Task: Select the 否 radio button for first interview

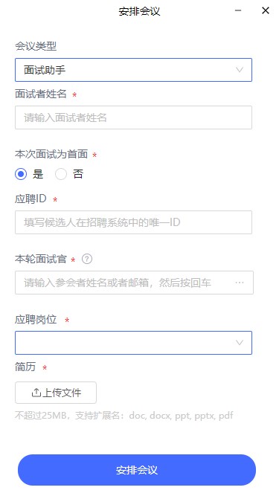Action: [61, 174]
